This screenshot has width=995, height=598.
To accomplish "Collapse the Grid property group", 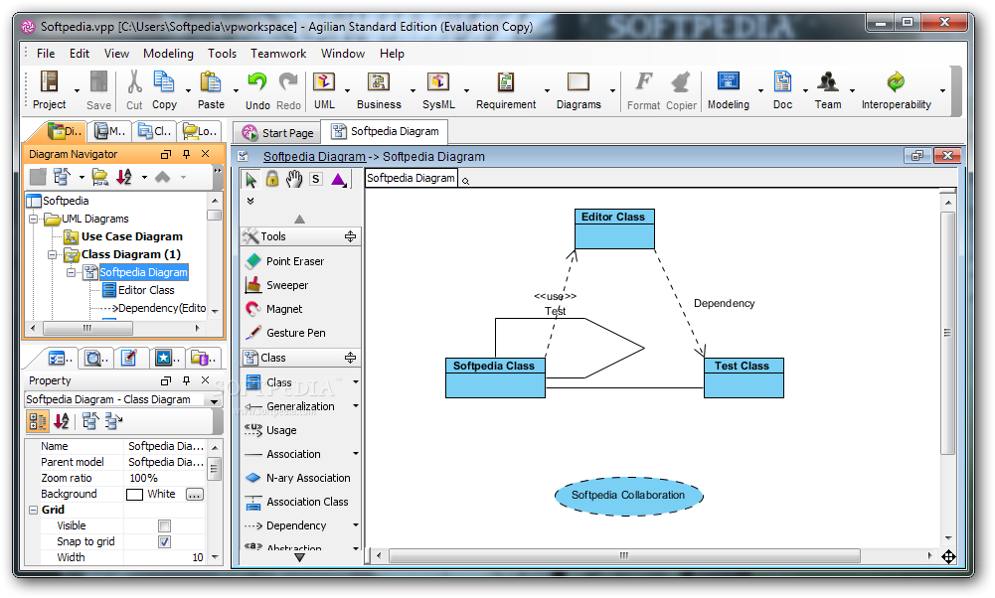I will (33, 510).
